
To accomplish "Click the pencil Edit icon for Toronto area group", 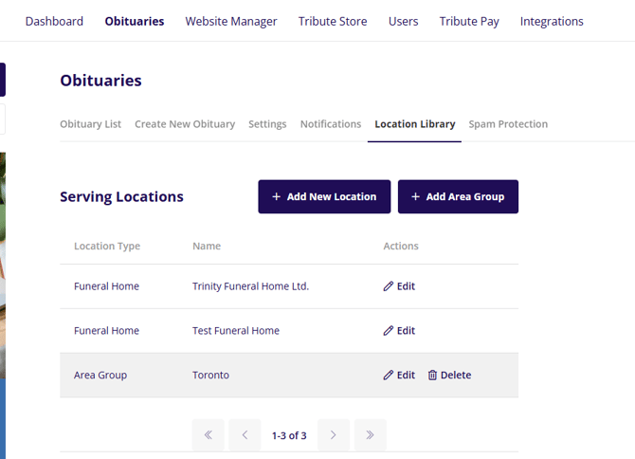I will pyautogui.click(x=389, y=376).
